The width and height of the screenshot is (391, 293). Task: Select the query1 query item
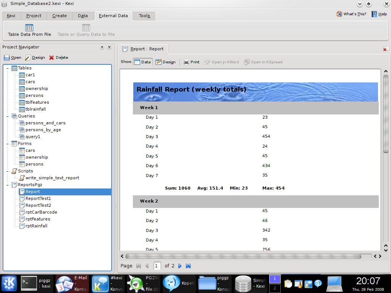coord(32,137)
